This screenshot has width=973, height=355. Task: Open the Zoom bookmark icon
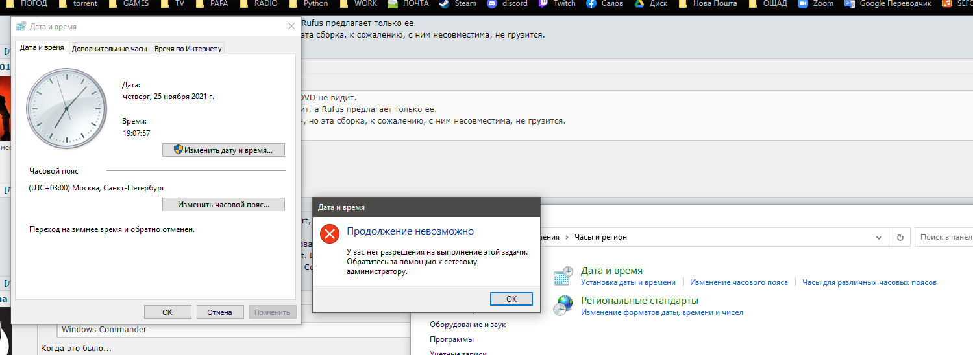pos(802,3)
